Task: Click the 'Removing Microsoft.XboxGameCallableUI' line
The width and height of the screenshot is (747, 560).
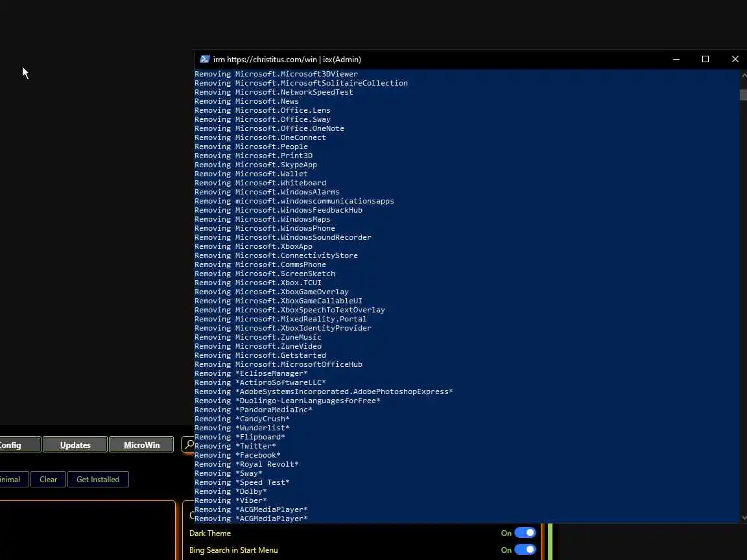Action: pos(278,301)
